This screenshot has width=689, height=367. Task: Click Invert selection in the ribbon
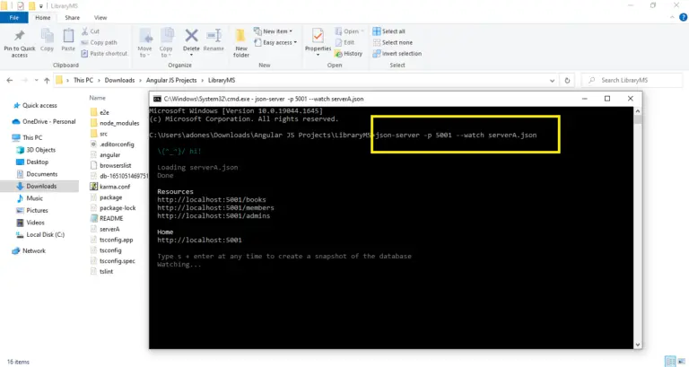[397, 53]
